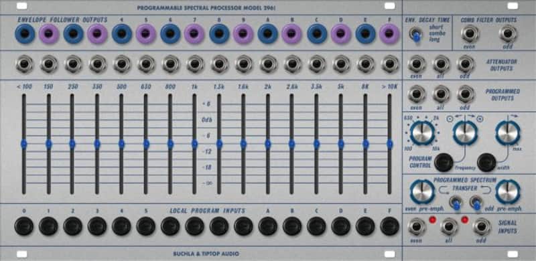Flip the env. decay time switch

click(x=415, y=35)
